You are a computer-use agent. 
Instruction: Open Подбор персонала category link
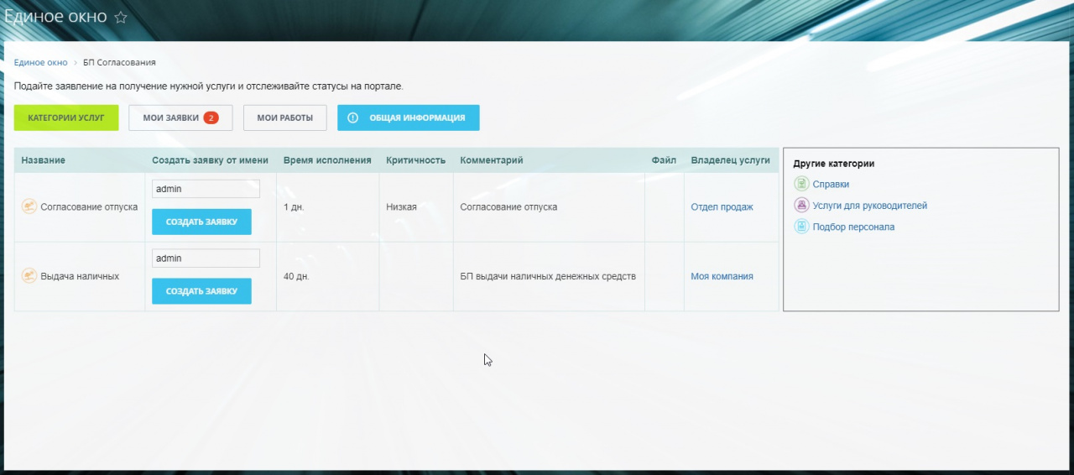[853, 227]
